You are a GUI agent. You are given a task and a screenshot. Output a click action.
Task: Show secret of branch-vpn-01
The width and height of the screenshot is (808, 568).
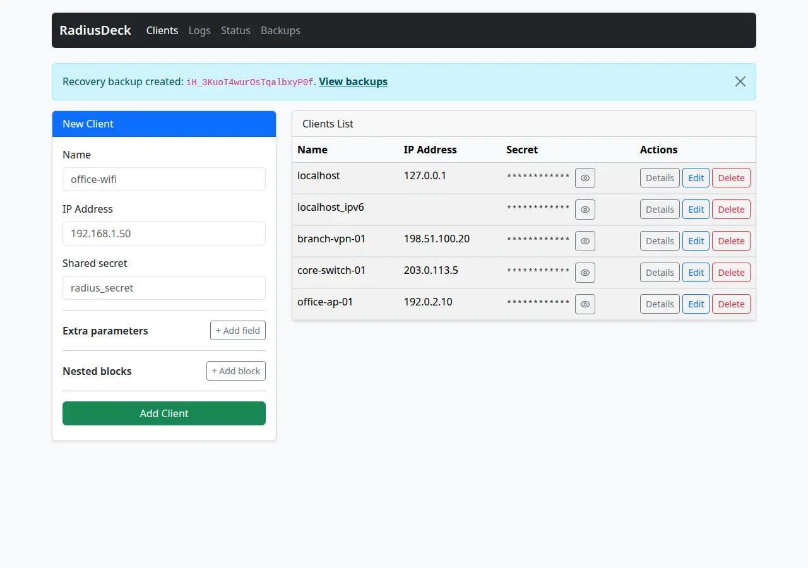pyautogui.click(x=585, y=241)
